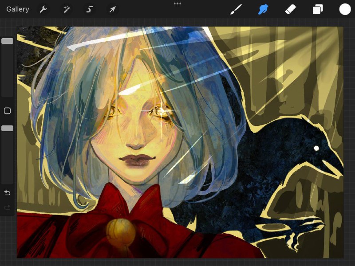Open the Layers panel
Image resolution: width=355 pixels, height=266 pixels.
point(318,9)
